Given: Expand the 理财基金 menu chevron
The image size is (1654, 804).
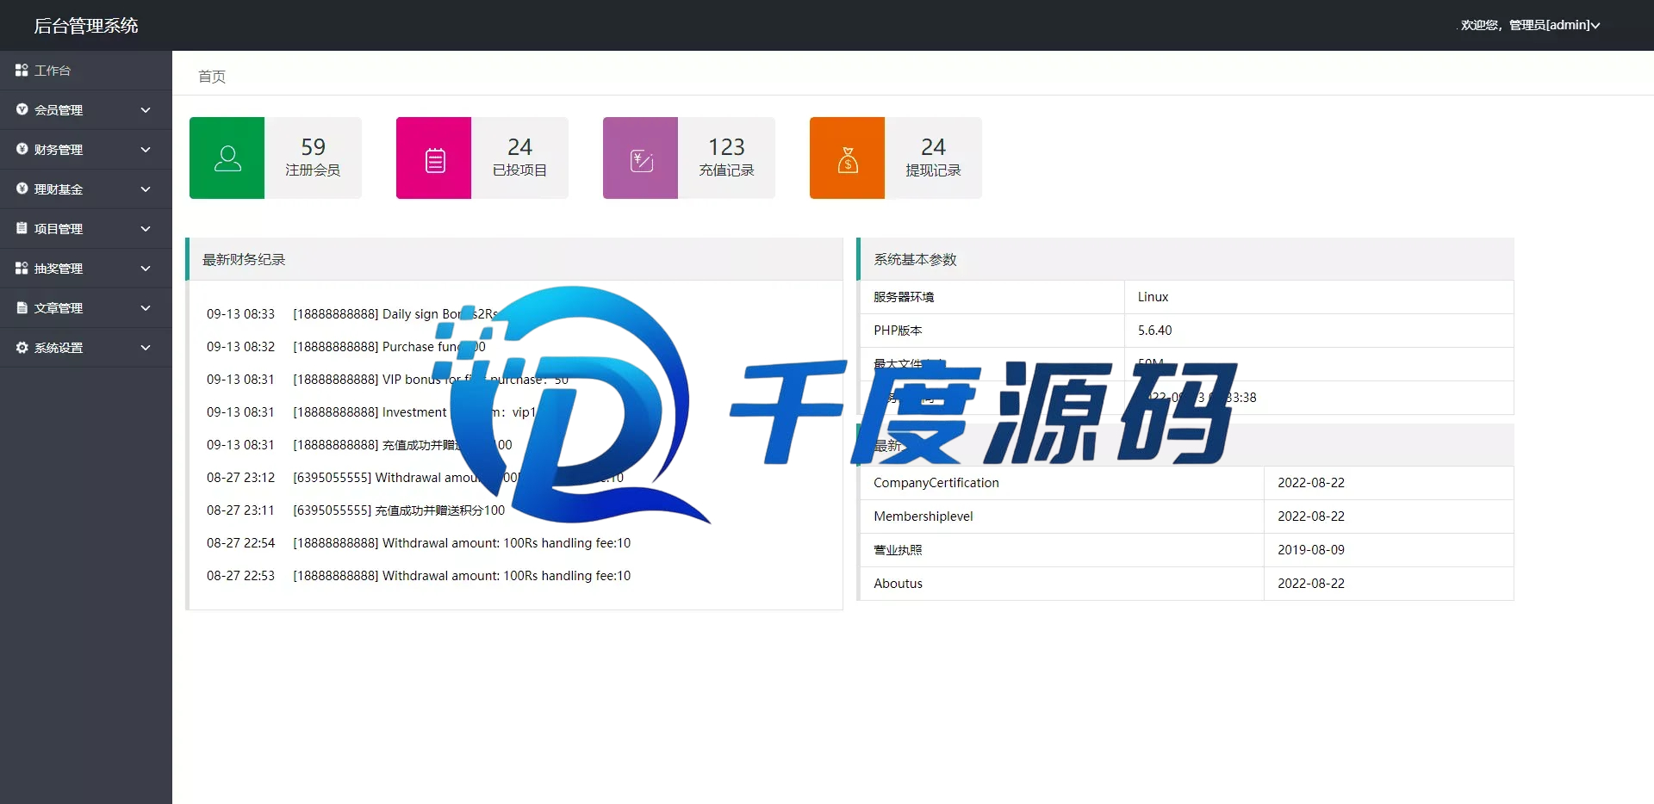Looking at the screenshot, I should pyautogui.click(x=146, y=189).
